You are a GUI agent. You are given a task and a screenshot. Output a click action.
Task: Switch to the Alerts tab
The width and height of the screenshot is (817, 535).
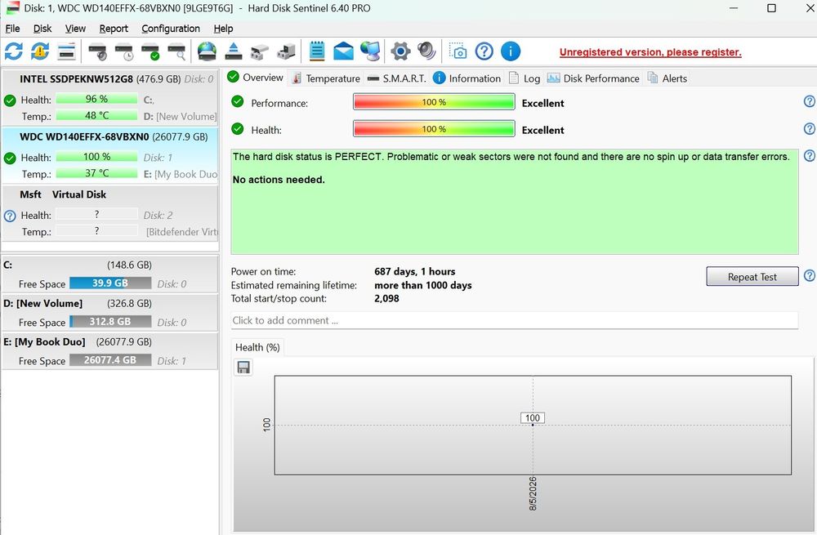click(x=667, y=78)
